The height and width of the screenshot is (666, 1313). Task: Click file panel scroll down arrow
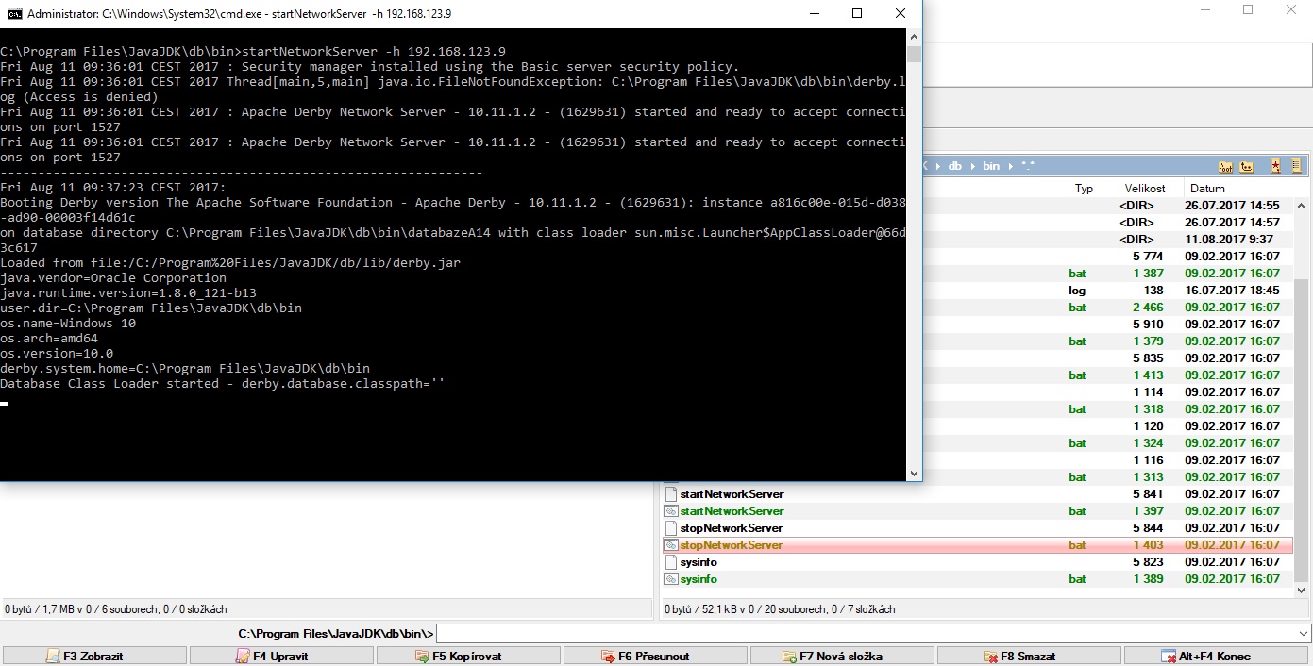click(1301, 590)
